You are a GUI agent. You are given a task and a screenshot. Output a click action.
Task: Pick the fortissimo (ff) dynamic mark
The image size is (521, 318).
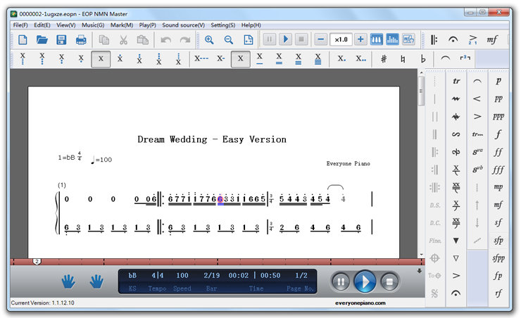498,152
